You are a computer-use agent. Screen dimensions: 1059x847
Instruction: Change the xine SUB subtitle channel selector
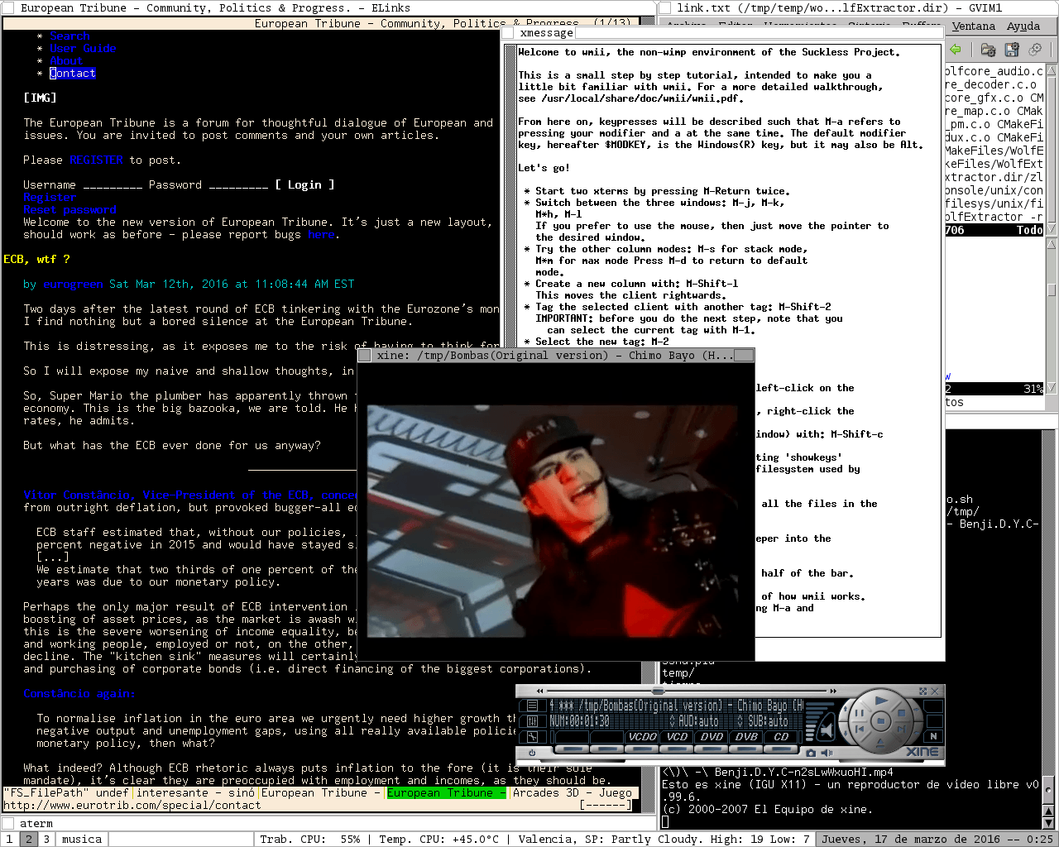(763, 721)
